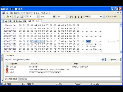Click the highlighted NTFS text in ASCII column
Image resolution: width=123 pixels, height=92 pixels.
coord(88,41)
